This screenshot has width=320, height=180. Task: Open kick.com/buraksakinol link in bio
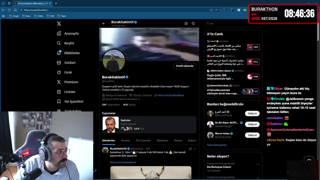point(171,95)
